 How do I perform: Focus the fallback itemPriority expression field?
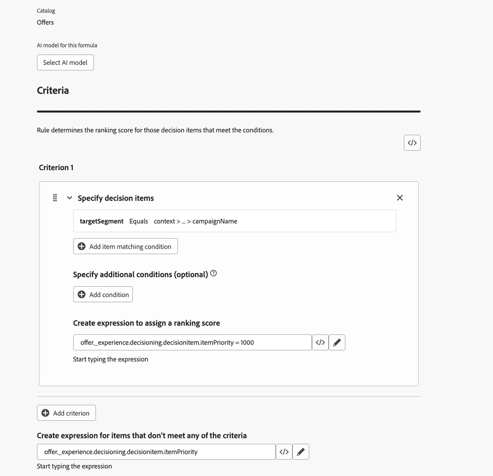click(x=156, y=452)
